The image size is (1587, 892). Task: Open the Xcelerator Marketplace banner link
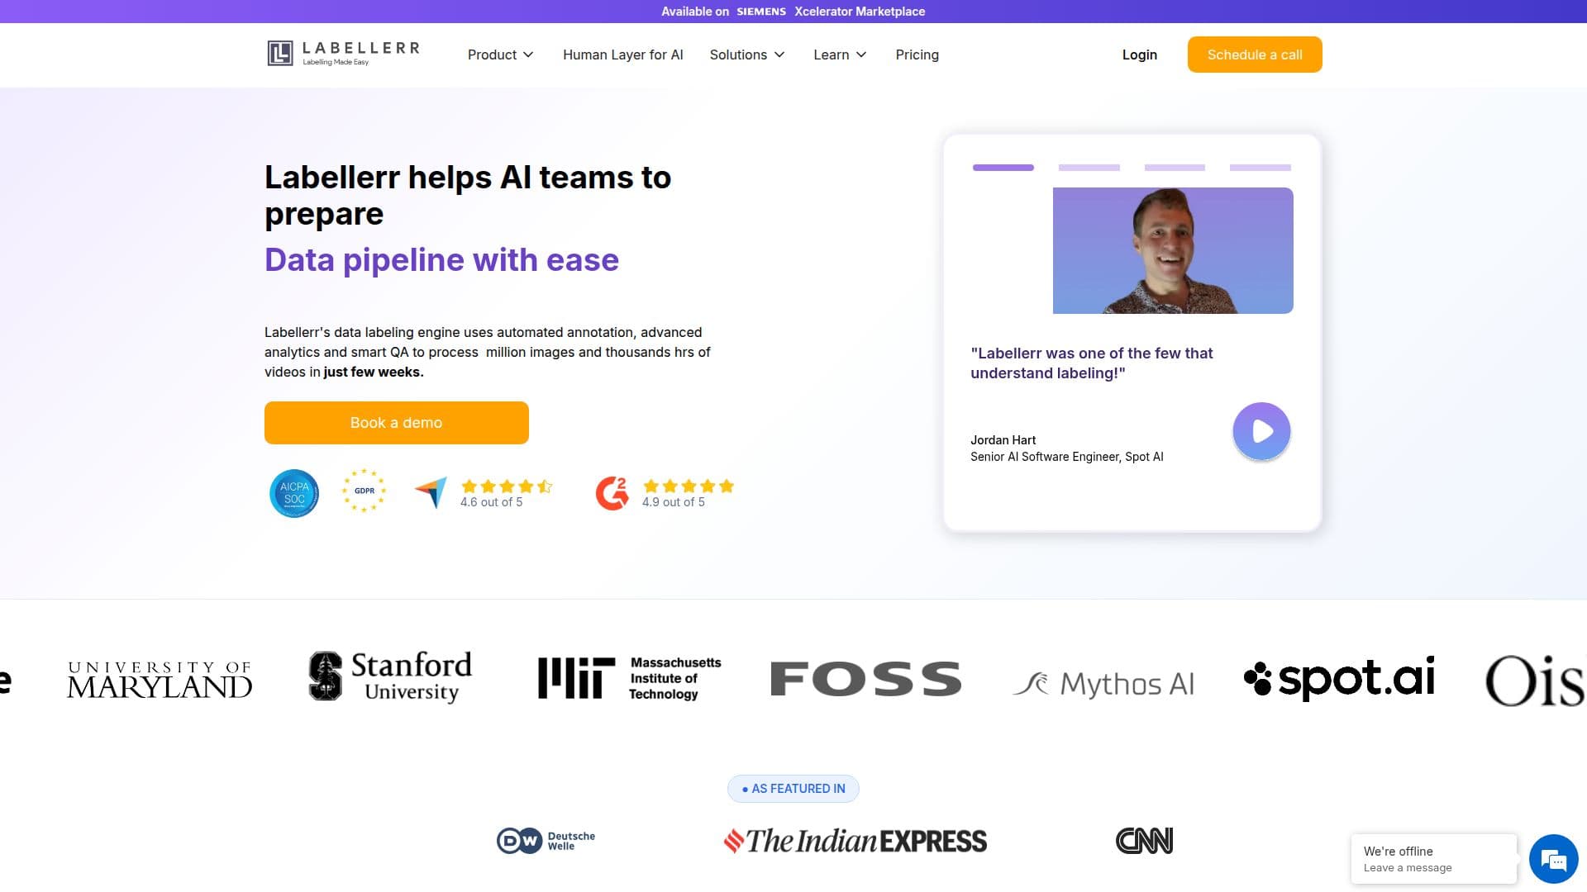[860, 12]
